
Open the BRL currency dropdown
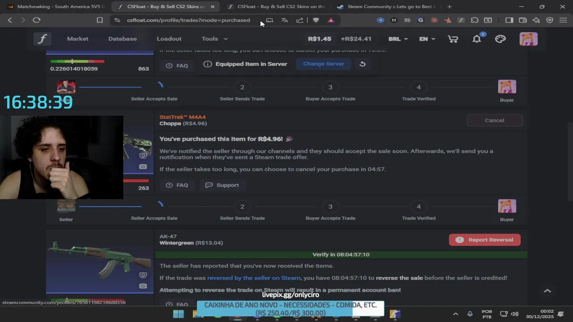click(x=398, y=39)
